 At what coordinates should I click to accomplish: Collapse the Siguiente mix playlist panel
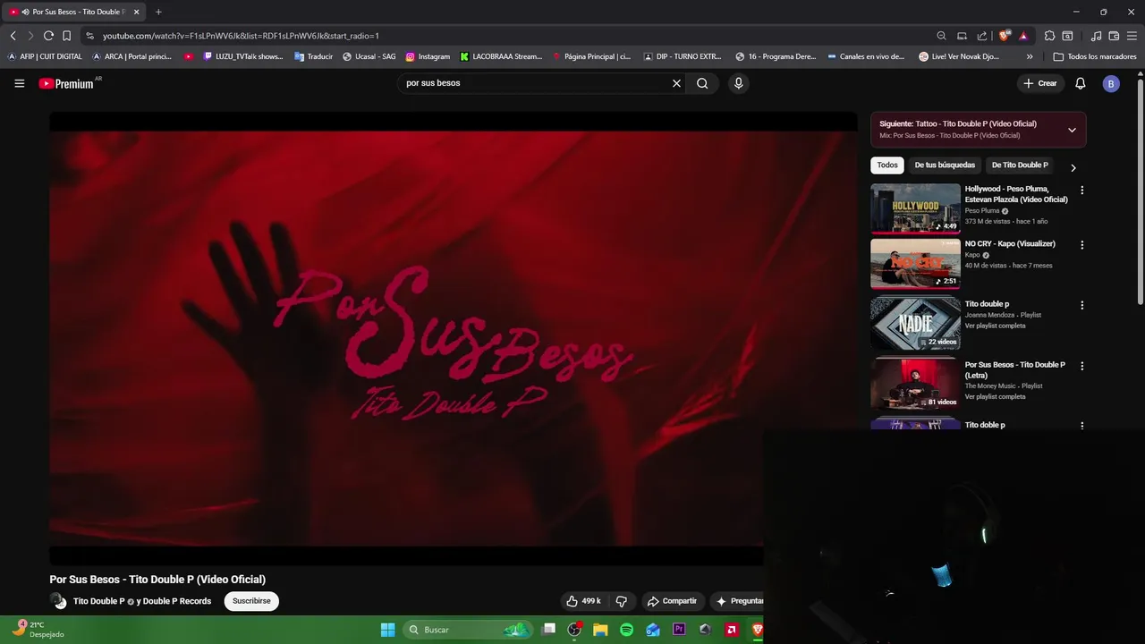1072,130
